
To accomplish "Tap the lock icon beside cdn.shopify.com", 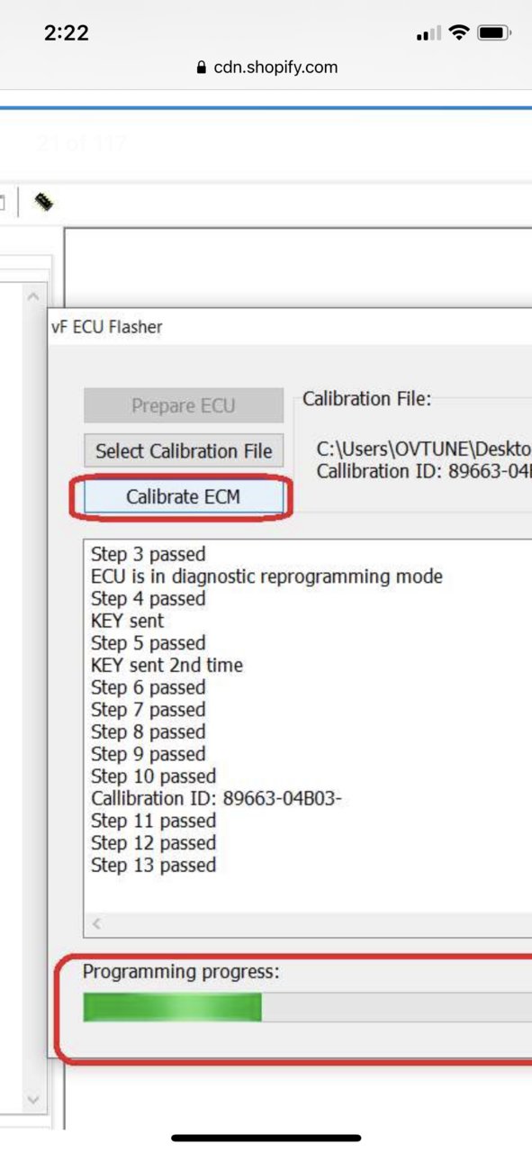I will [x=202, y=68].
